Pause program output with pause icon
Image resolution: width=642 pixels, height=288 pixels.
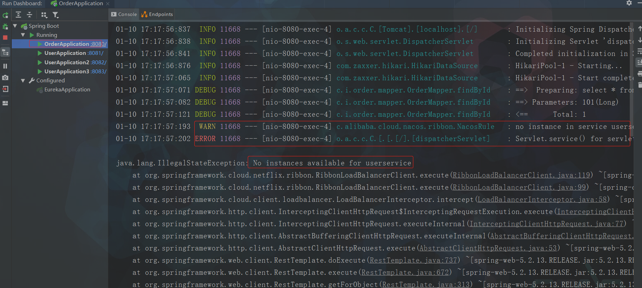[5, 66]
